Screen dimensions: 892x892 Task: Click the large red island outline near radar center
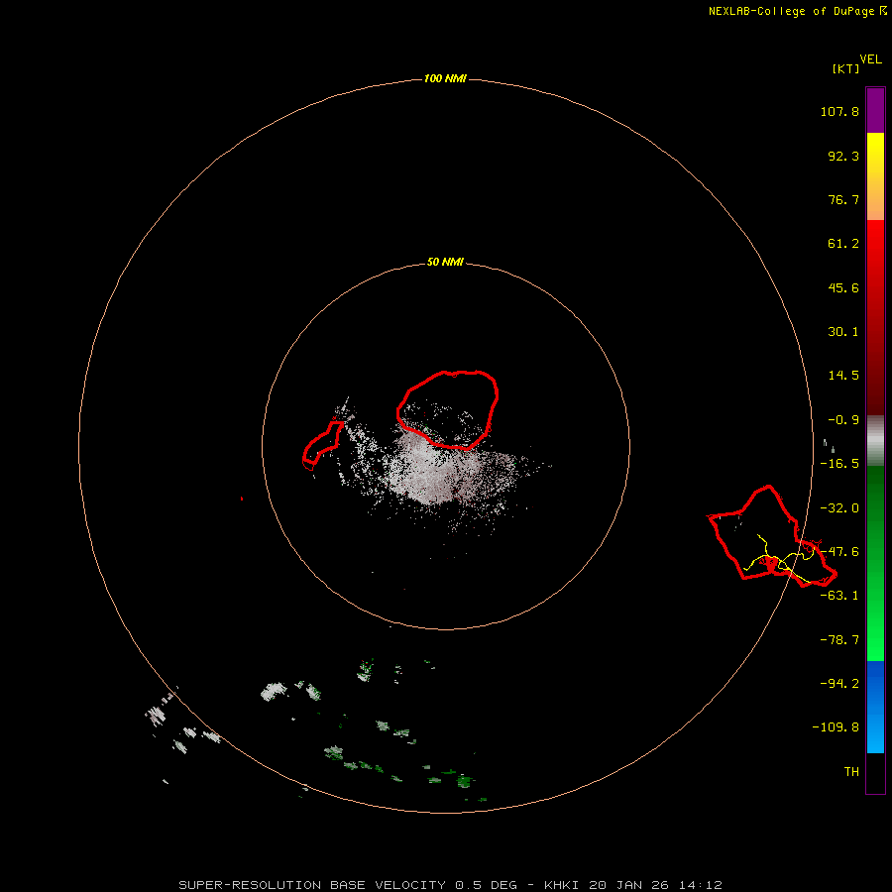point(447,410)
